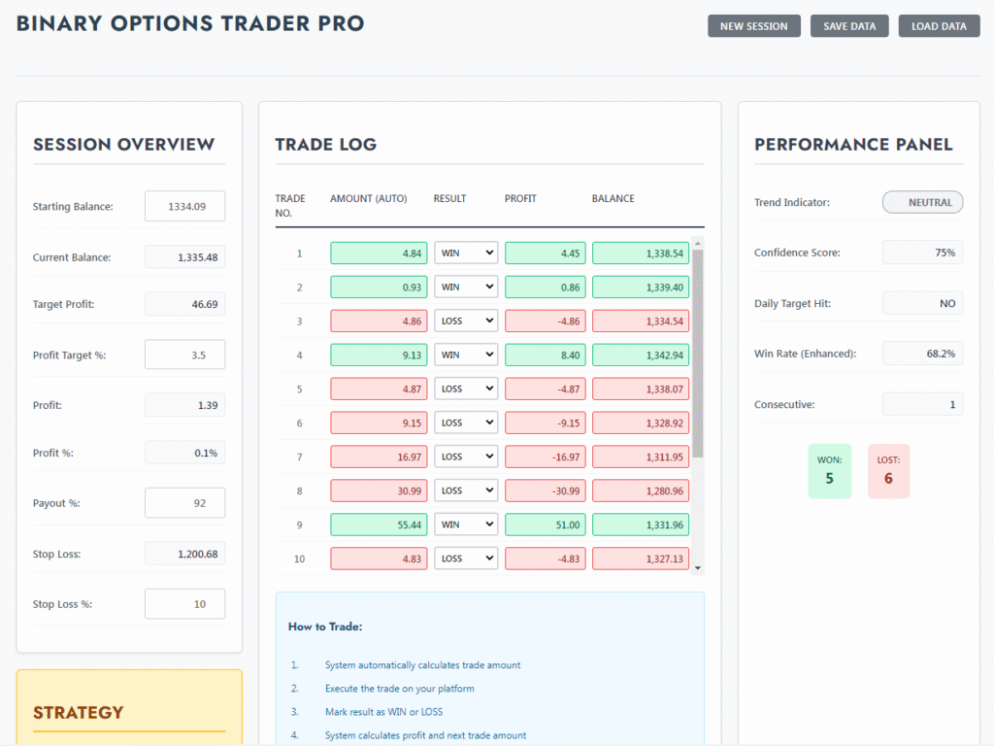This screenshot has height=746, width=994.
Task: Click the Payout % input field
Action: 184,503
